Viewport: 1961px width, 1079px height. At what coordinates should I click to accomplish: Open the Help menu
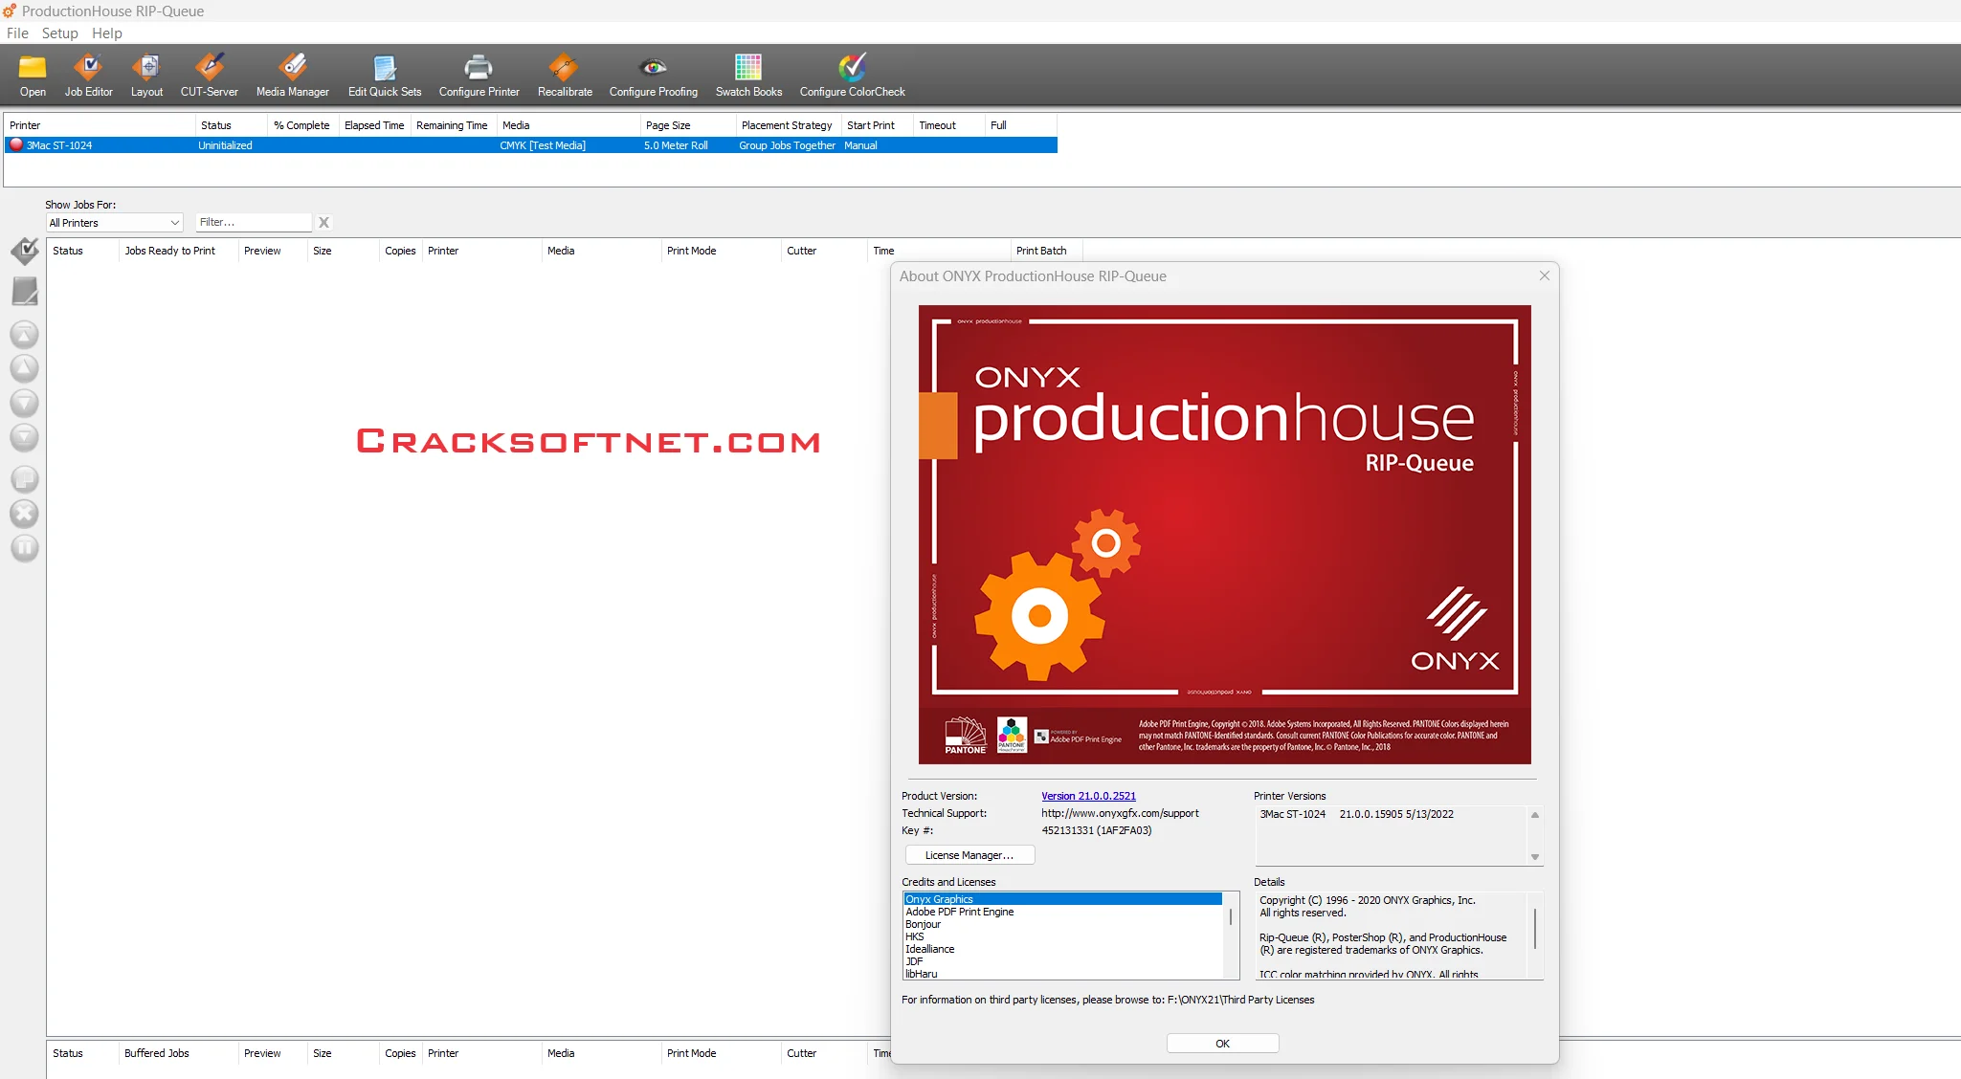tap(106, 33)
